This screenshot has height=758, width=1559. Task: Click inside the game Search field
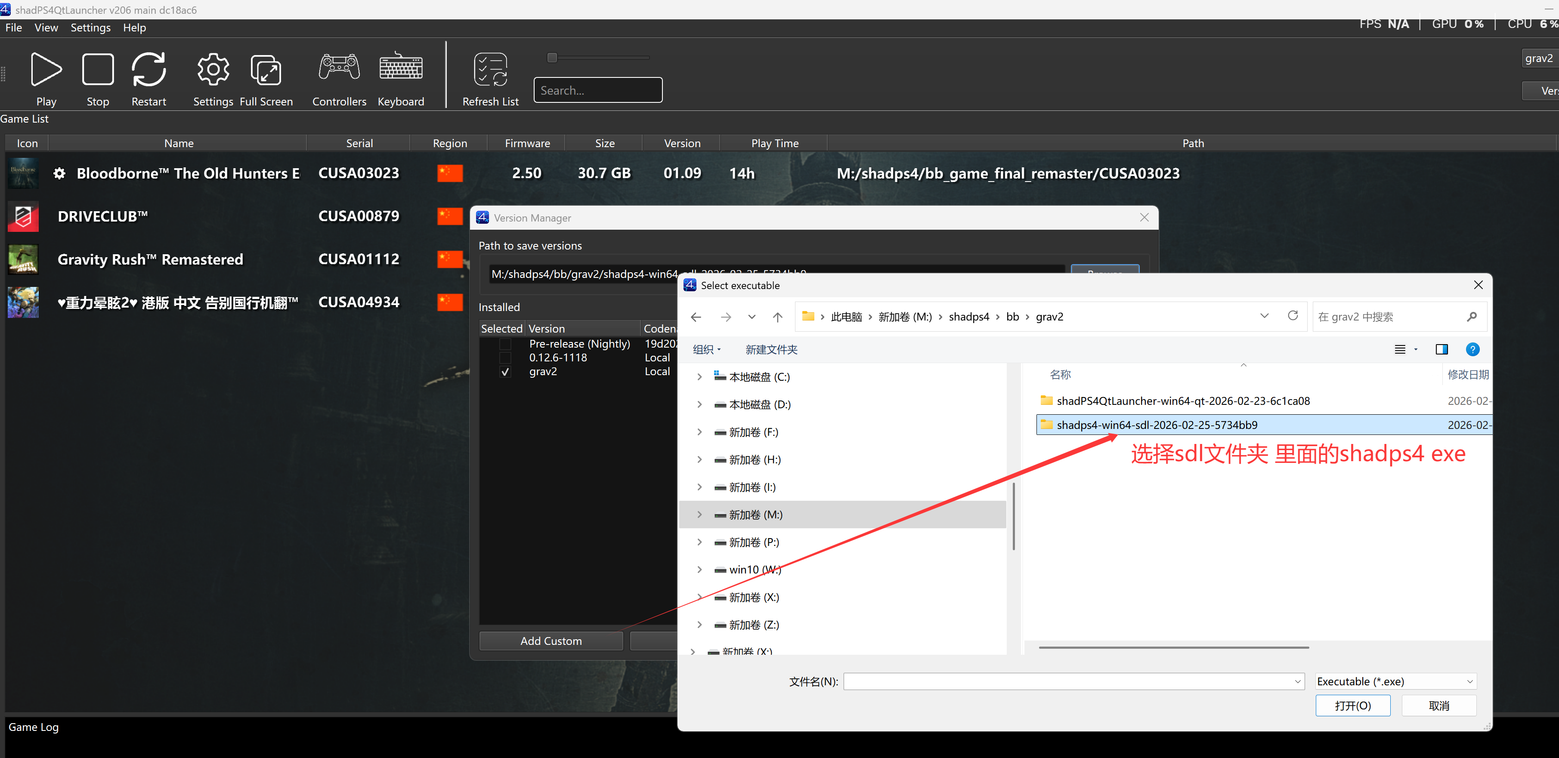[x=598, y=89]
